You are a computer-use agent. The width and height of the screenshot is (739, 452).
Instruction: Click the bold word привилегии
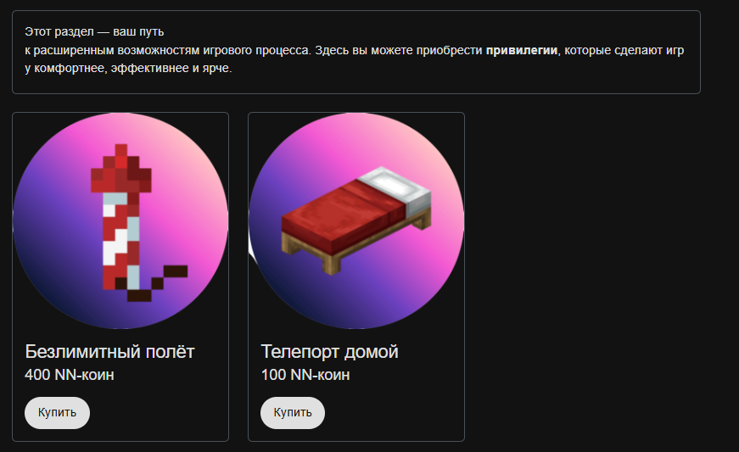[521, 50]
